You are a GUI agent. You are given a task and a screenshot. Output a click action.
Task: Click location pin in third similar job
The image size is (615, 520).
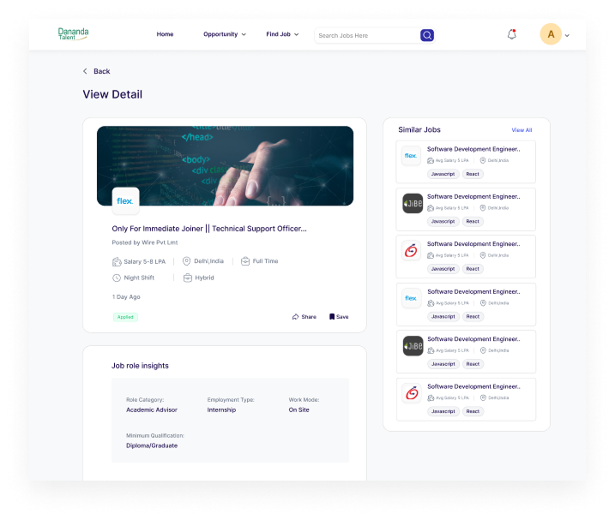click(x=483, y=255)
